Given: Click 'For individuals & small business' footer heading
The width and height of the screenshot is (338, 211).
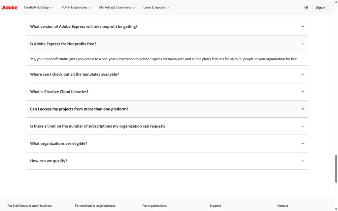Looking at the screenshot, I should [x=30, y=206].
